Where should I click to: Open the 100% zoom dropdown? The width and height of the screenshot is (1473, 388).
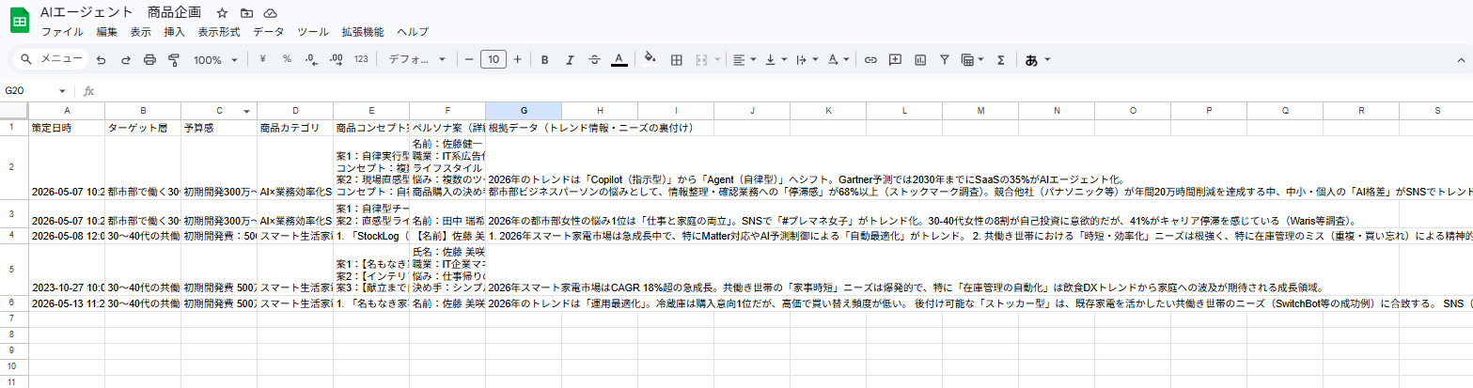(x=215, y=59)
